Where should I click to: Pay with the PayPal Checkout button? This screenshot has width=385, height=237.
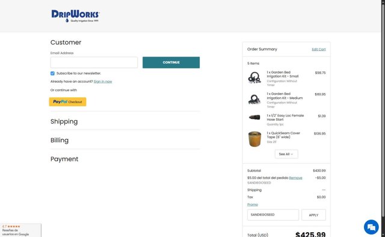pos(67,101)
